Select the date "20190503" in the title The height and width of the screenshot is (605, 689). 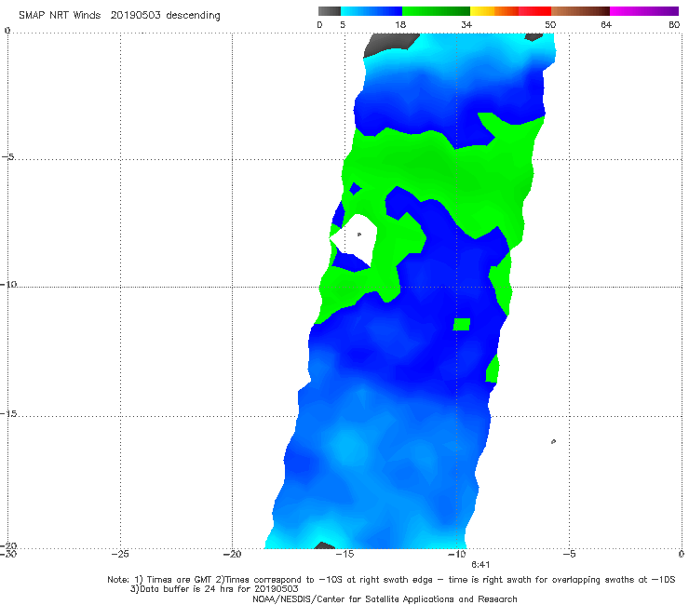135,15
